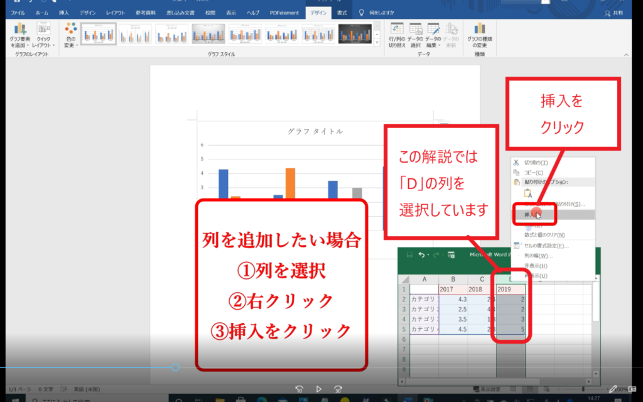Click the video play button
The width and height of the screenshot is (643, 402).
tap(319, 389)
